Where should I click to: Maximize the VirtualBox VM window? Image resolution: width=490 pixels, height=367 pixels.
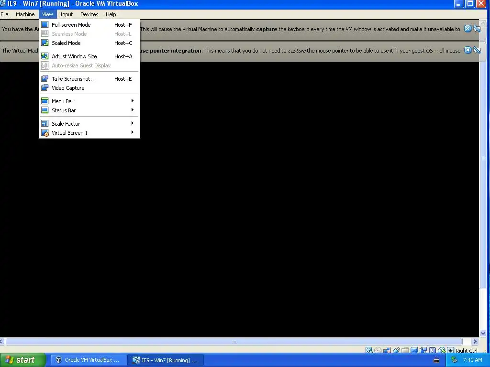coord(470,4)
